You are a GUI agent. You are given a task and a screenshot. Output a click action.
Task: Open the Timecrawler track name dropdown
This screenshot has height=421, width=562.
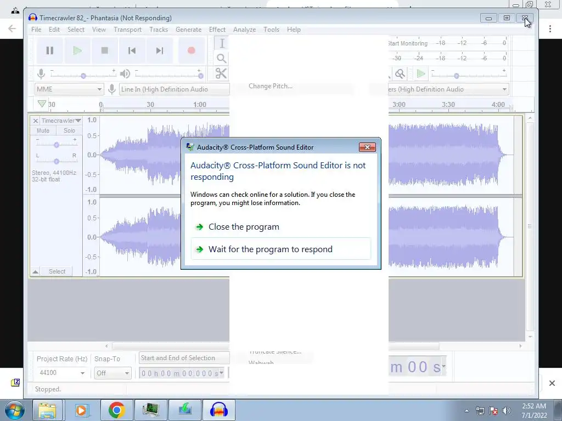[61, 121]
